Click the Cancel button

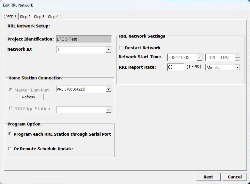[x=235, y=177]
